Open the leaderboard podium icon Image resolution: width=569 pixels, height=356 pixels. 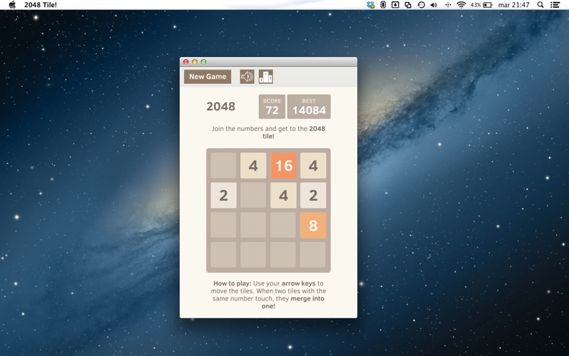coord(266,77)
